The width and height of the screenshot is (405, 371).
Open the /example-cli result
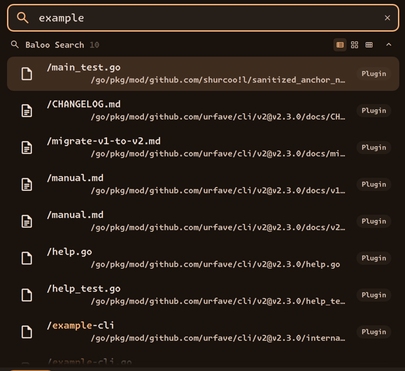(x=203, y=332)
